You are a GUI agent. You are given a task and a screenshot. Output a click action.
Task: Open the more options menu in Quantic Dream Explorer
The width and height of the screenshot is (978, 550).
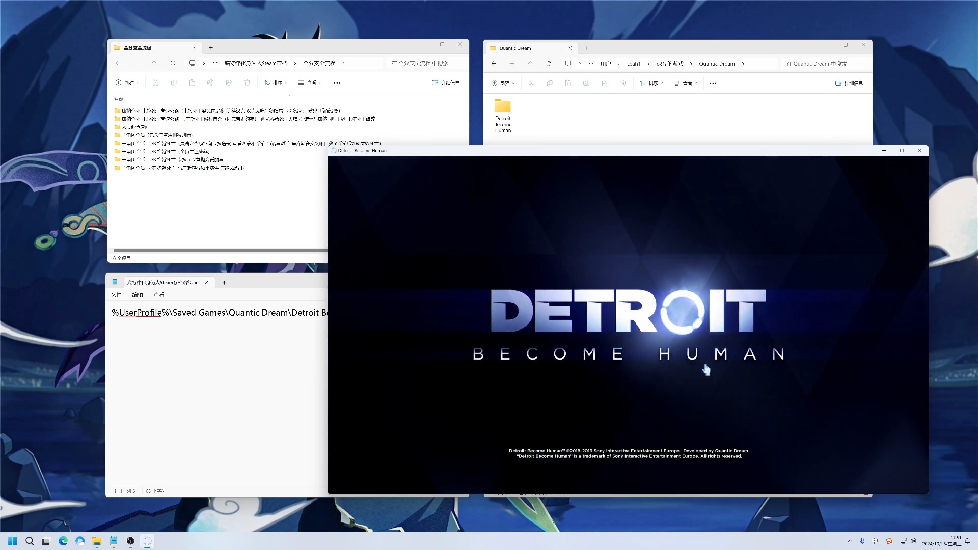coord(713,83)
